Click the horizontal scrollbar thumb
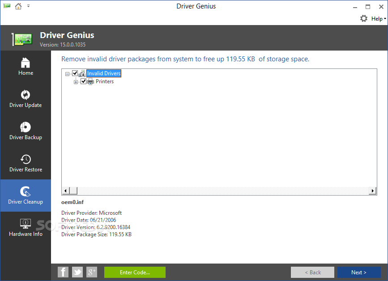The width and height of the screenshot is (388, 281). pyautogui.click(x=73, y=191)
